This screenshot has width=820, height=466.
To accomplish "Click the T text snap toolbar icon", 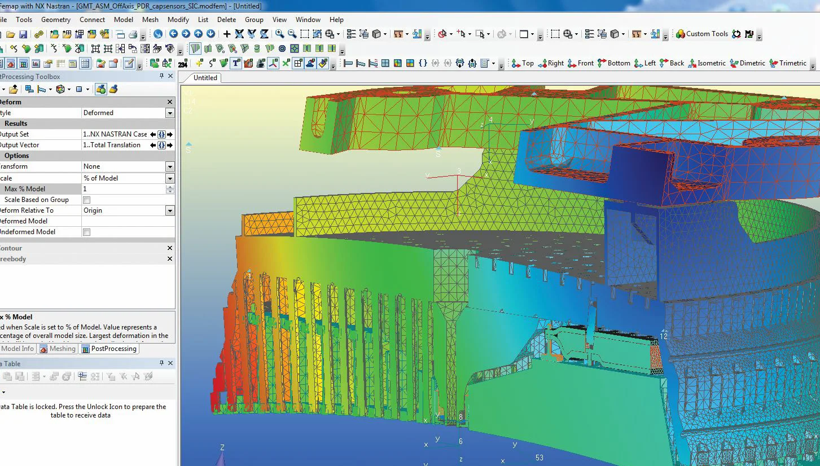I will pos(236,63).
